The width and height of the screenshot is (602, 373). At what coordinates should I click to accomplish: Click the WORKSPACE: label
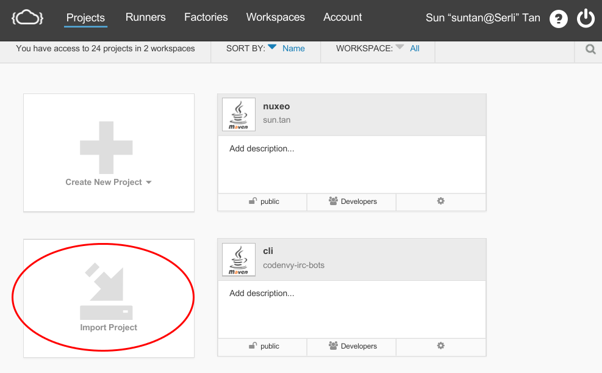click(x=364, y=48)
